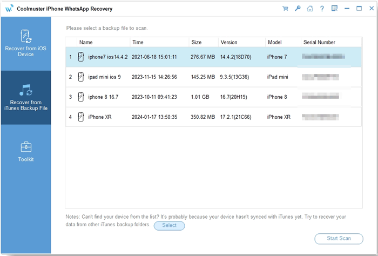Click blurred serial number of iPhone XR row
Screen dimensions: 378x256
click(320, 117)
